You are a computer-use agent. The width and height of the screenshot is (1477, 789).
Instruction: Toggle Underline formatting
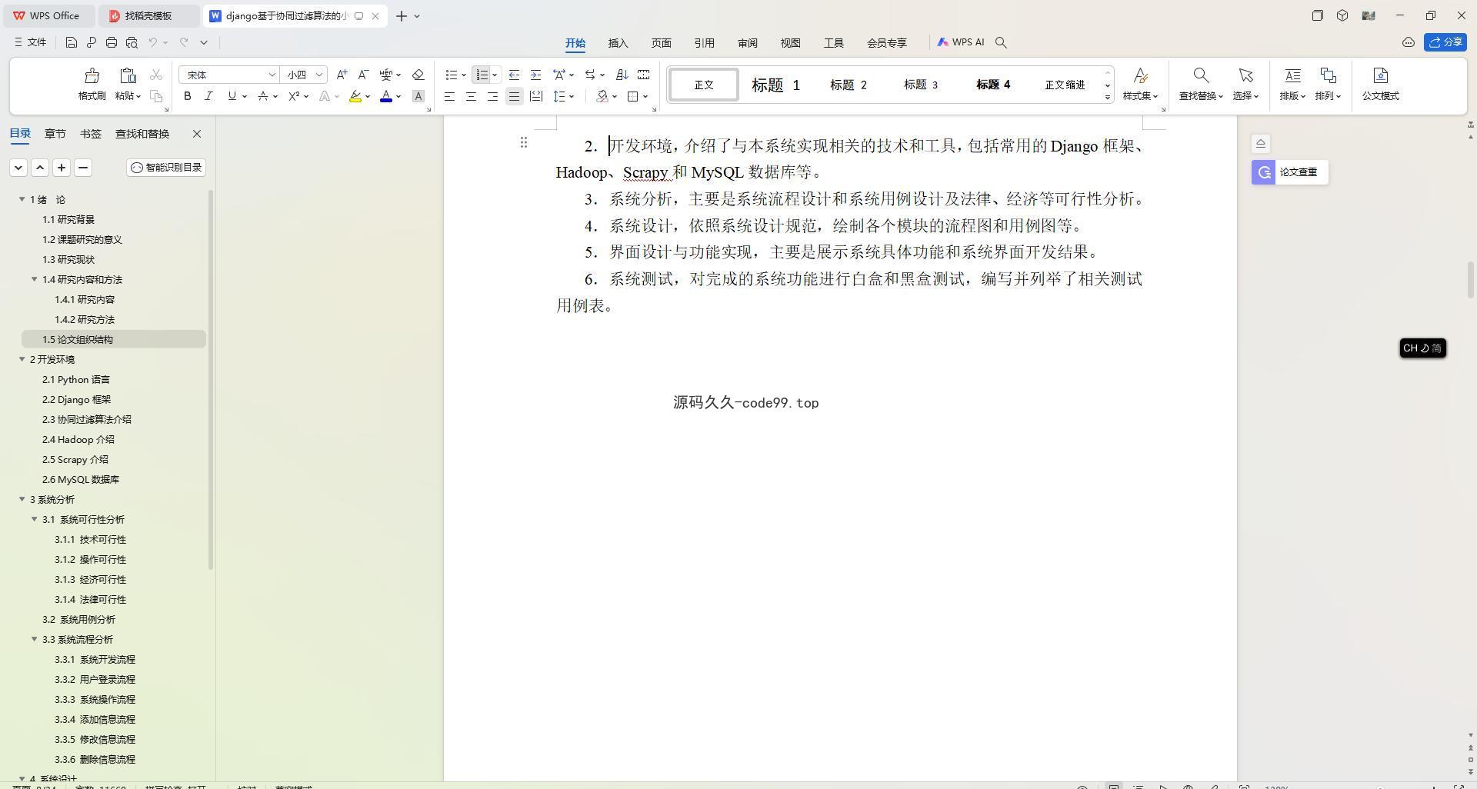[232, 96]
